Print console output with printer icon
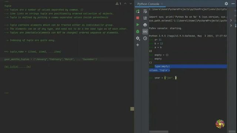Image resolution: width=237 pixels, height=133 pixels. pyautogui.click(x=145, y=25)
